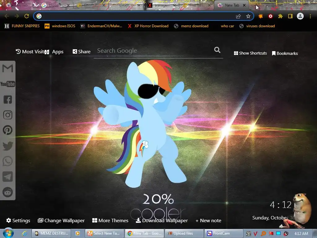Close the New Tab browser tab
The image size is (317, 238).
point(244,5)
